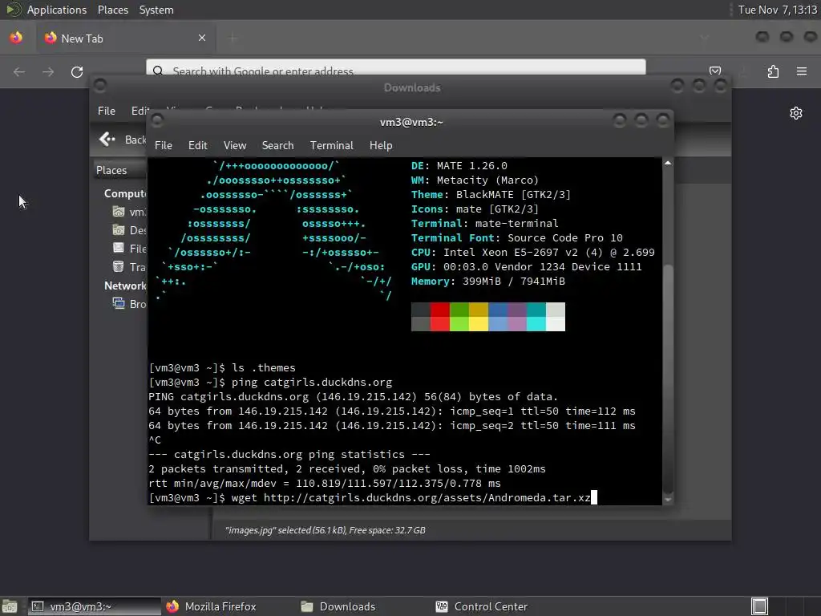Viewport: 821px width, 616px height.
Task: Switch to vm3@vm3:~ taskbar button
Action: click(x=95, y=606)
